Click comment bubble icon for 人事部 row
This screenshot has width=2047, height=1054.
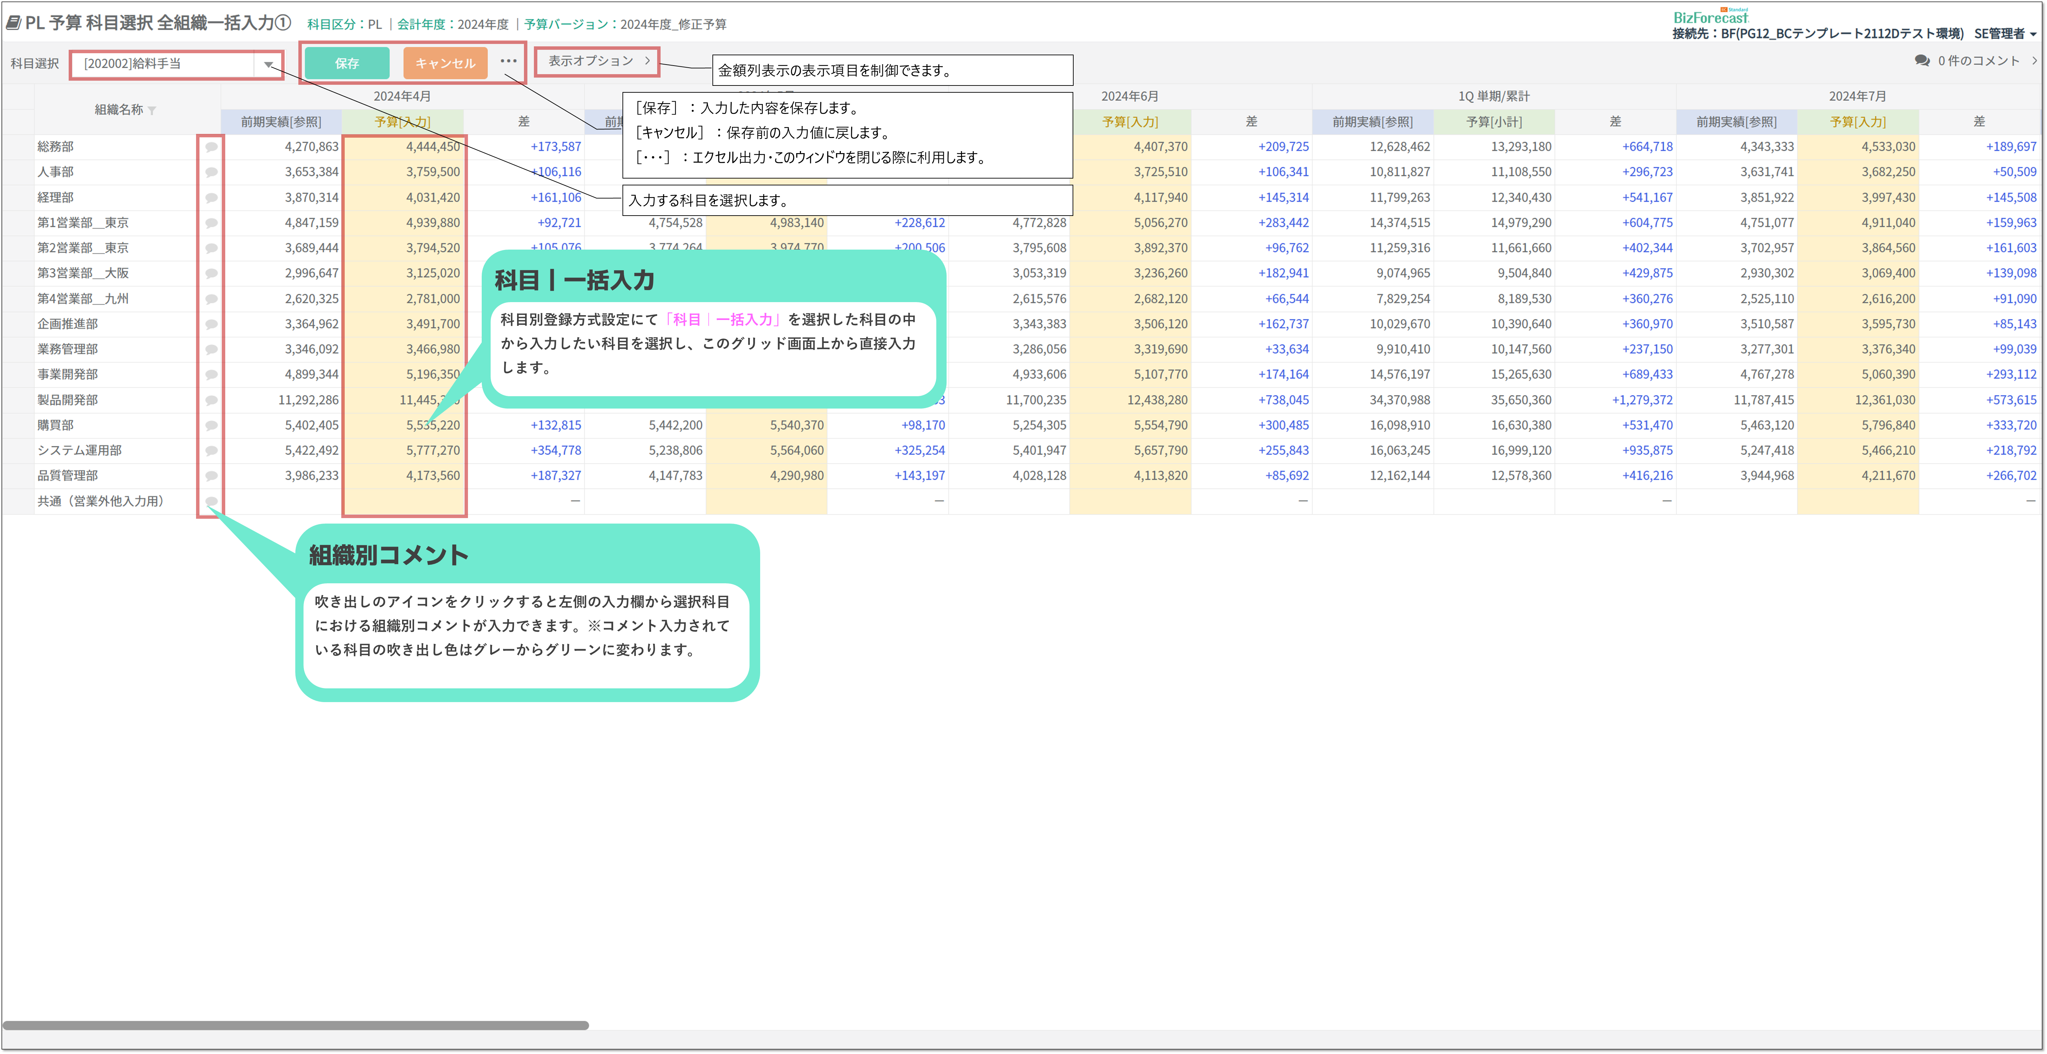tap(211, 172)
